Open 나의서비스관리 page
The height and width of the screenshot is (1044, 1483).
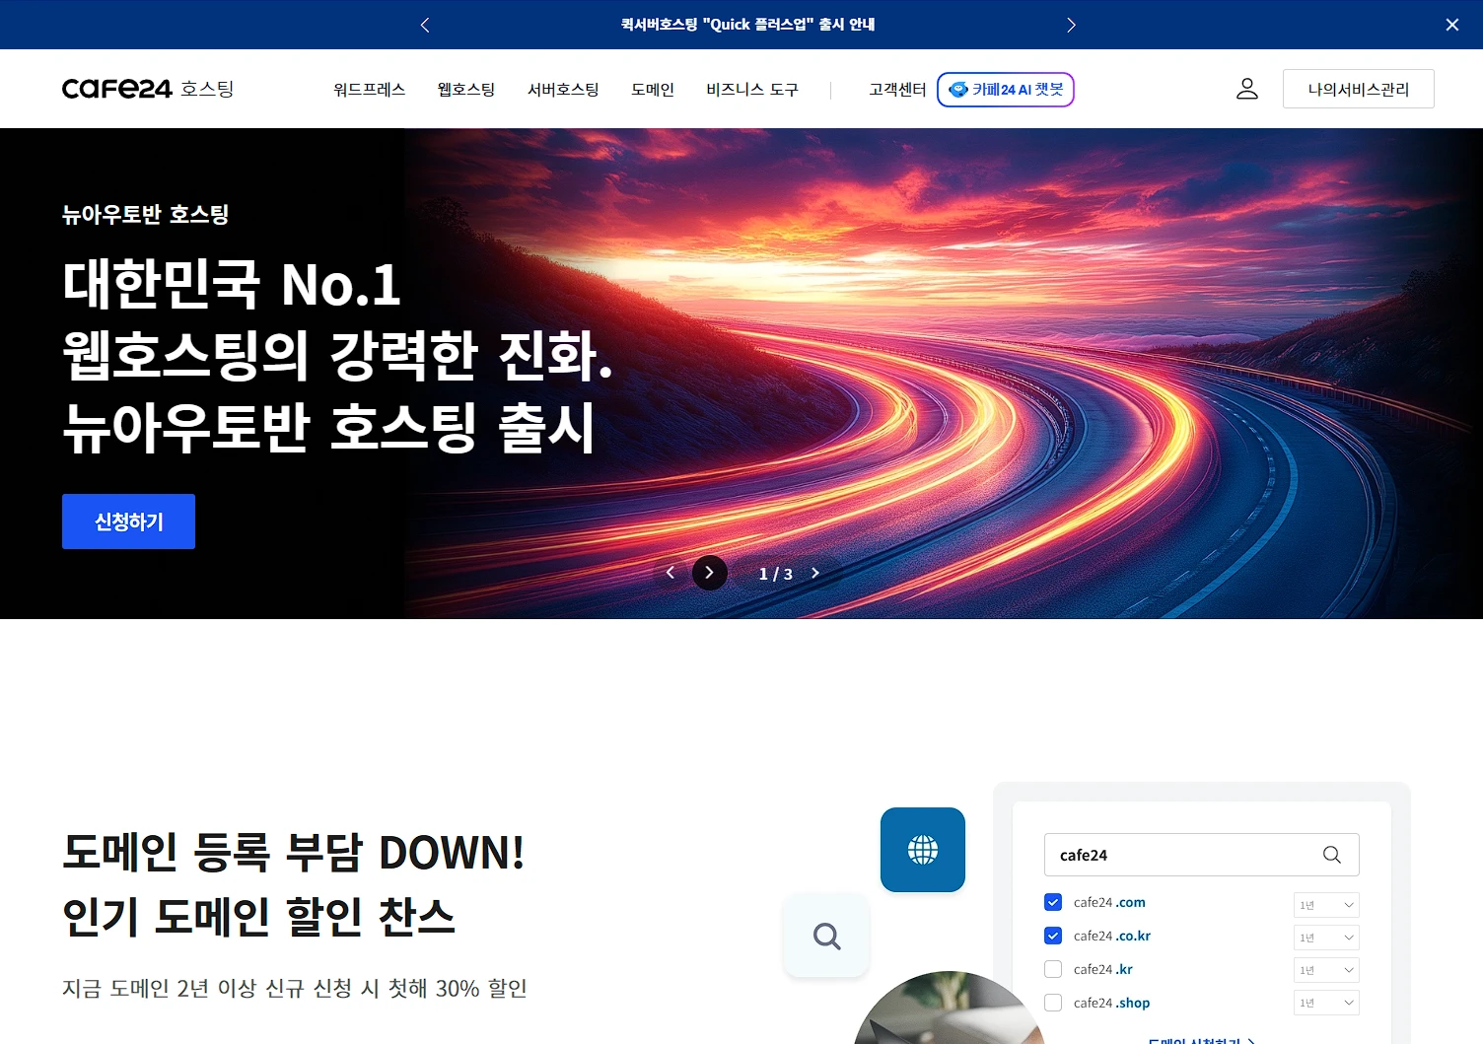click(1358, 89)
